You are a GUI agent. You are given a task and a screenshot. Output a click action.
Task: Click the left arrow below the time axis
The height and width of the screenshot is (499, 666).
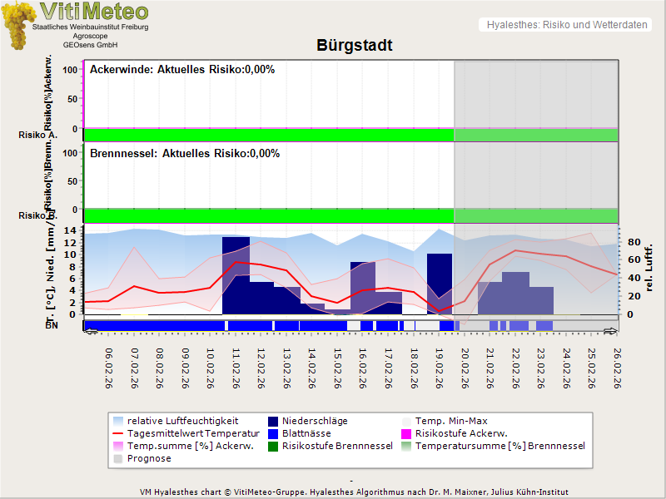(x=91, y=331)
